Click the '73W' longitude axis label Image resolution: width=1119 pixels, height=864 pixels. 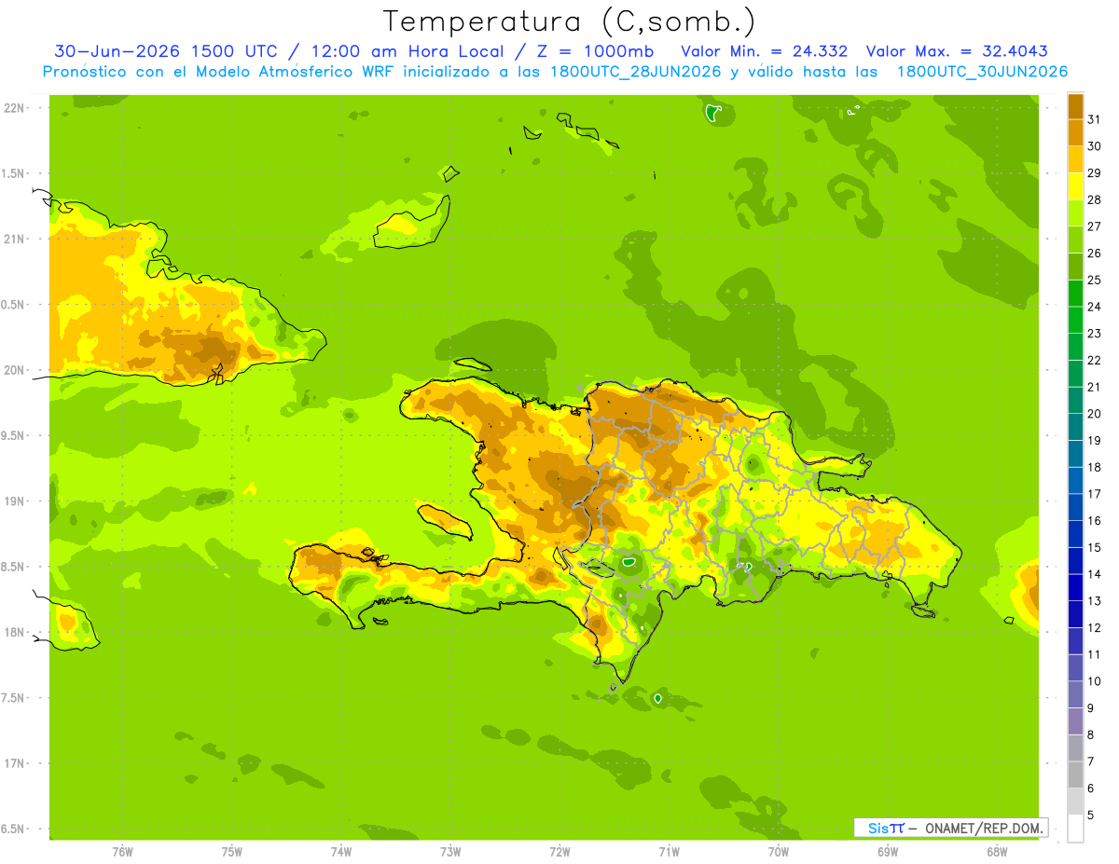[x=450, y=851]
